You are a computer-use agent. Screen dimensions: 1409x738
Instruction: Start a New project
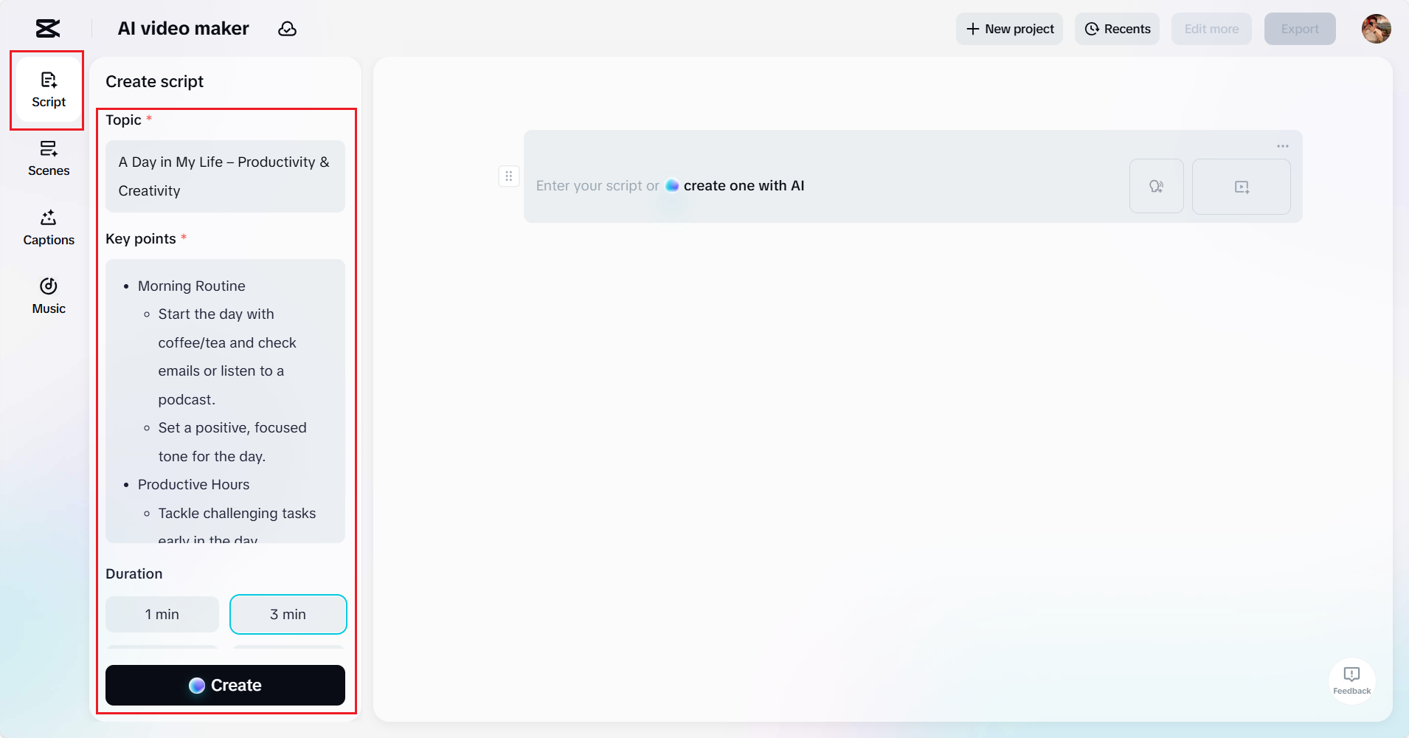(1009, 29)
